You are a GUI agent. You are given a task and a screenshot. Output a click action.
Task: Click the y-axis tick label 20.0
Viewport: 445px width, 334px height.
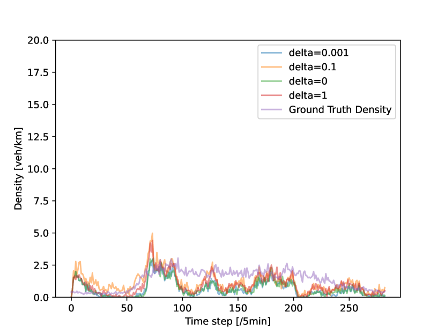(x=38, y=40)
